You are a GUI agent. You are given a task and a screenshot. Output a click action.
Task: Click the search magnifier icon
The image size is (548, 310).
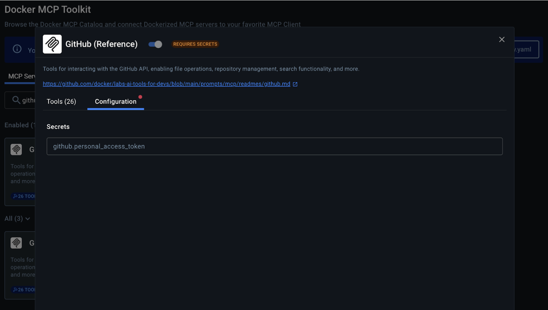pyautogui.click(x=16, y=100)
